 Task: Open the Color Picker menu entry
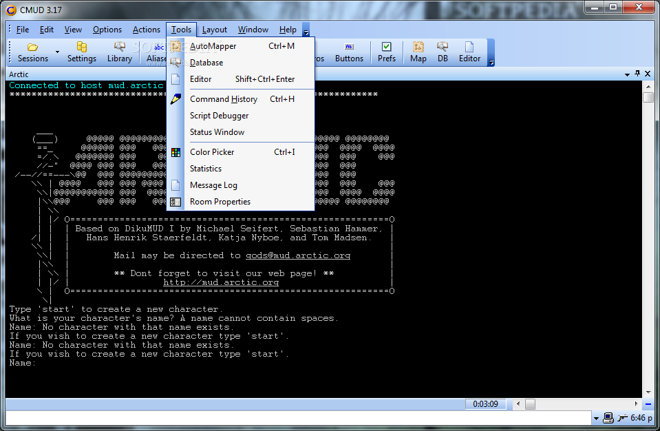tap(241, 152)
